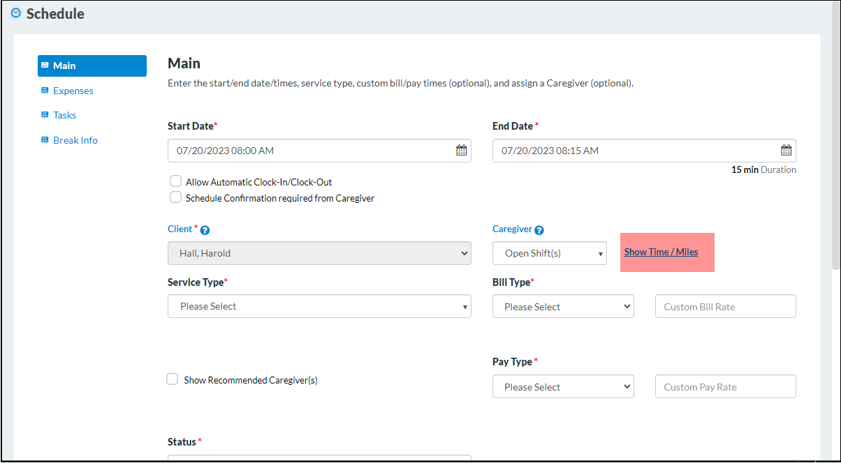Screen dimensions: 841x463
Task: Click the Custom Pay Rate field
Action: pos(725,387)
